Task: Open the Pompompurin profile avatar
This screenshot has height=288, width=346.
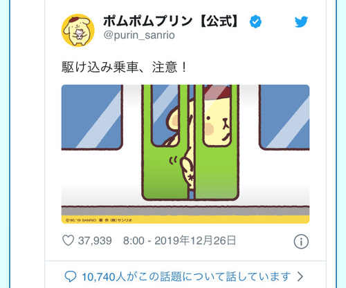Action: [x=78, y=30]
